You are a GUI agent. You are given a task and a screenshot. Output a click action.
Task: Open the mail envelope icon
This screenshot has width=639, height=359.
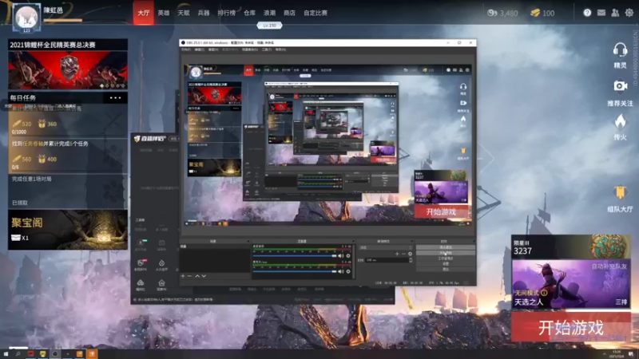[601, 13]
